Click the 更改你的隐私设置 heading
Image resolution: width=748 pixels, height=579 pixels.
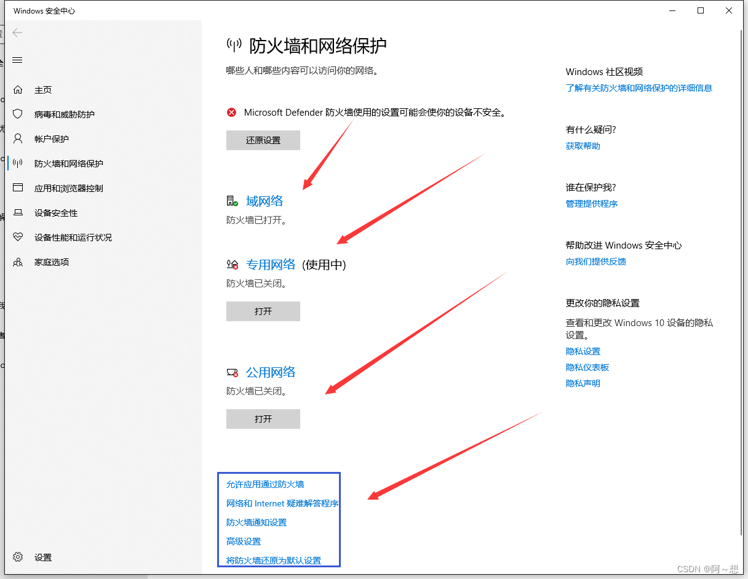pyautogui.click(x=603, y=303)
